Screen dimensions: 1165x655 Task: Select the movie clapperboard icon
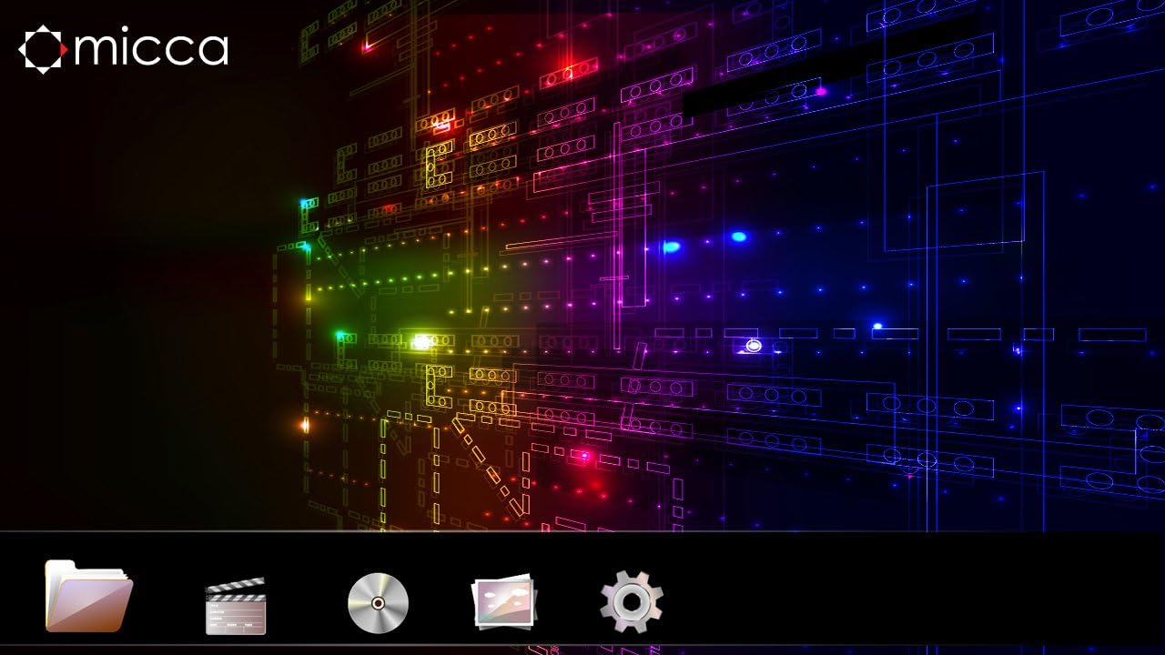[236, 605]
